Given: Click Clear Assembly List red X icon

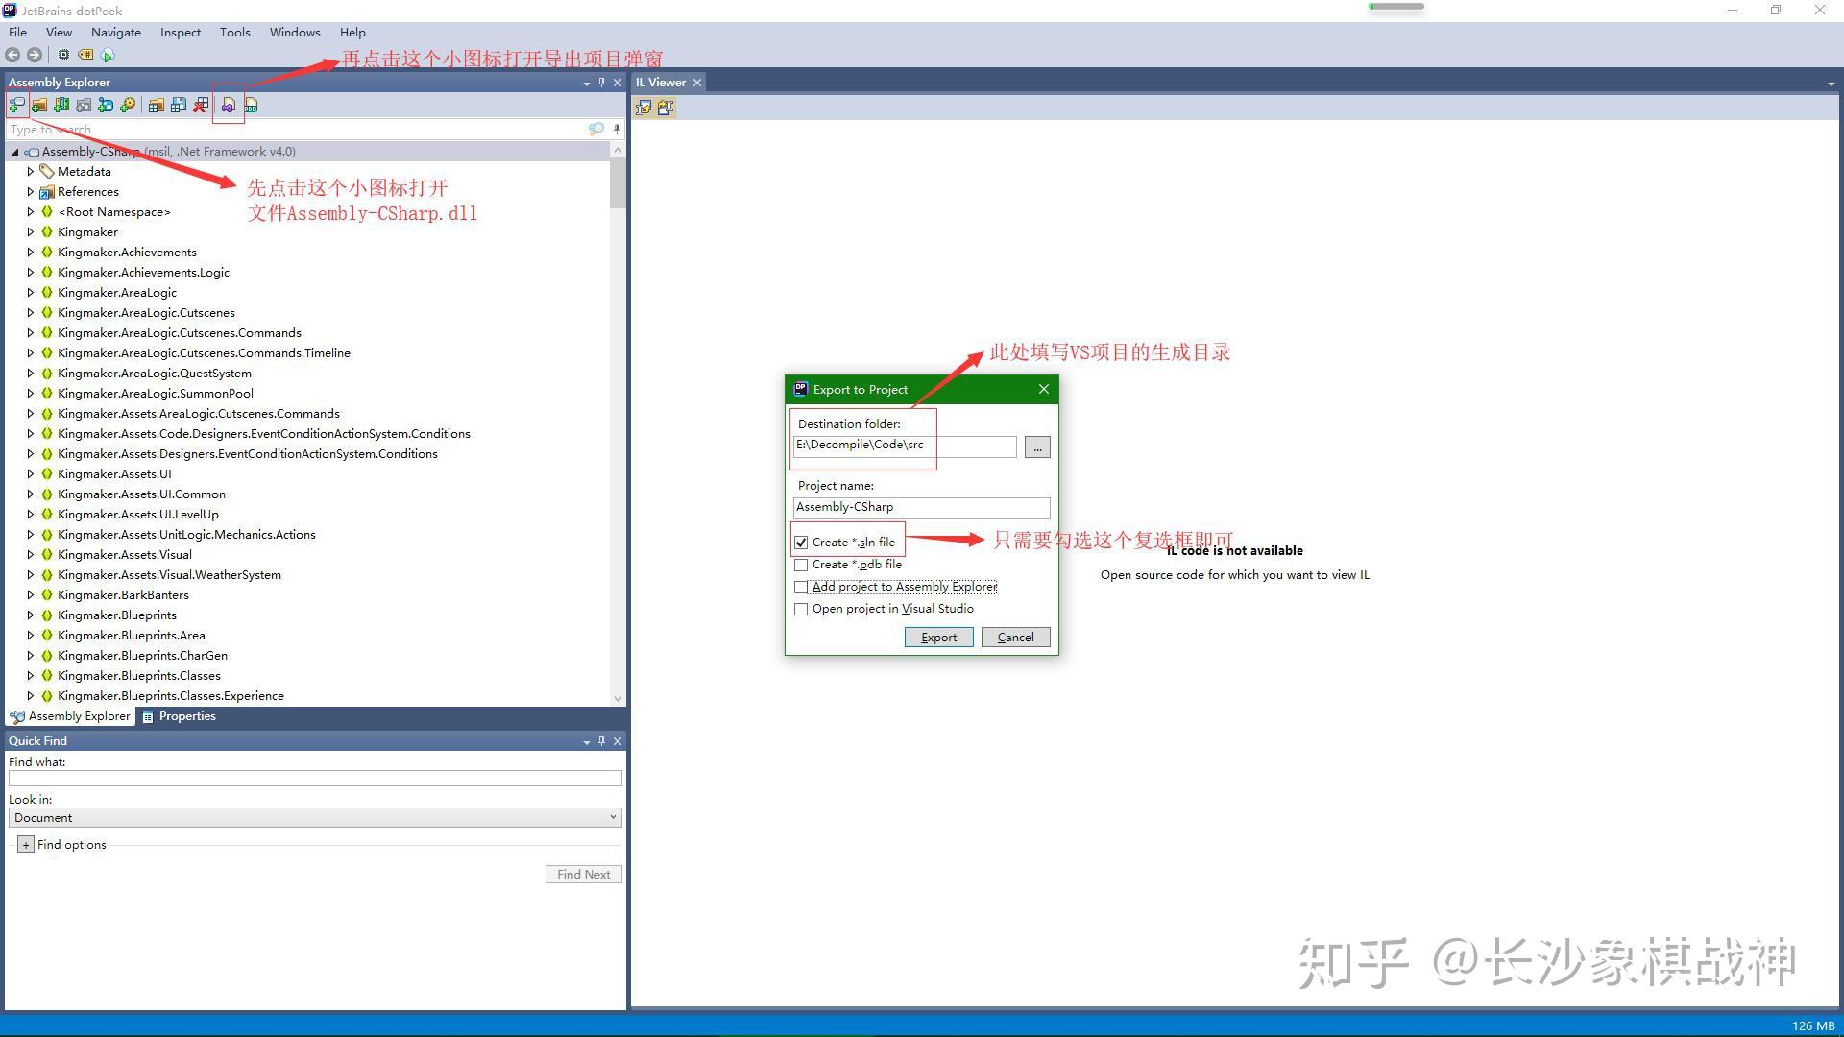Looking at the screenshot, I should coord(200,106).
